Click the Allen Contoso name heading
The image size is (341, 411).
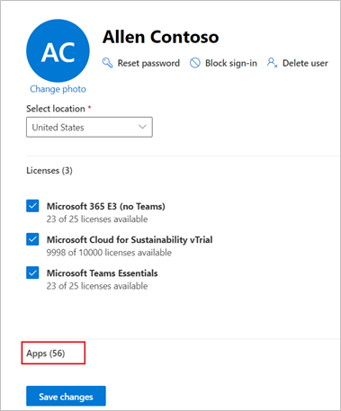coord(161,37)
